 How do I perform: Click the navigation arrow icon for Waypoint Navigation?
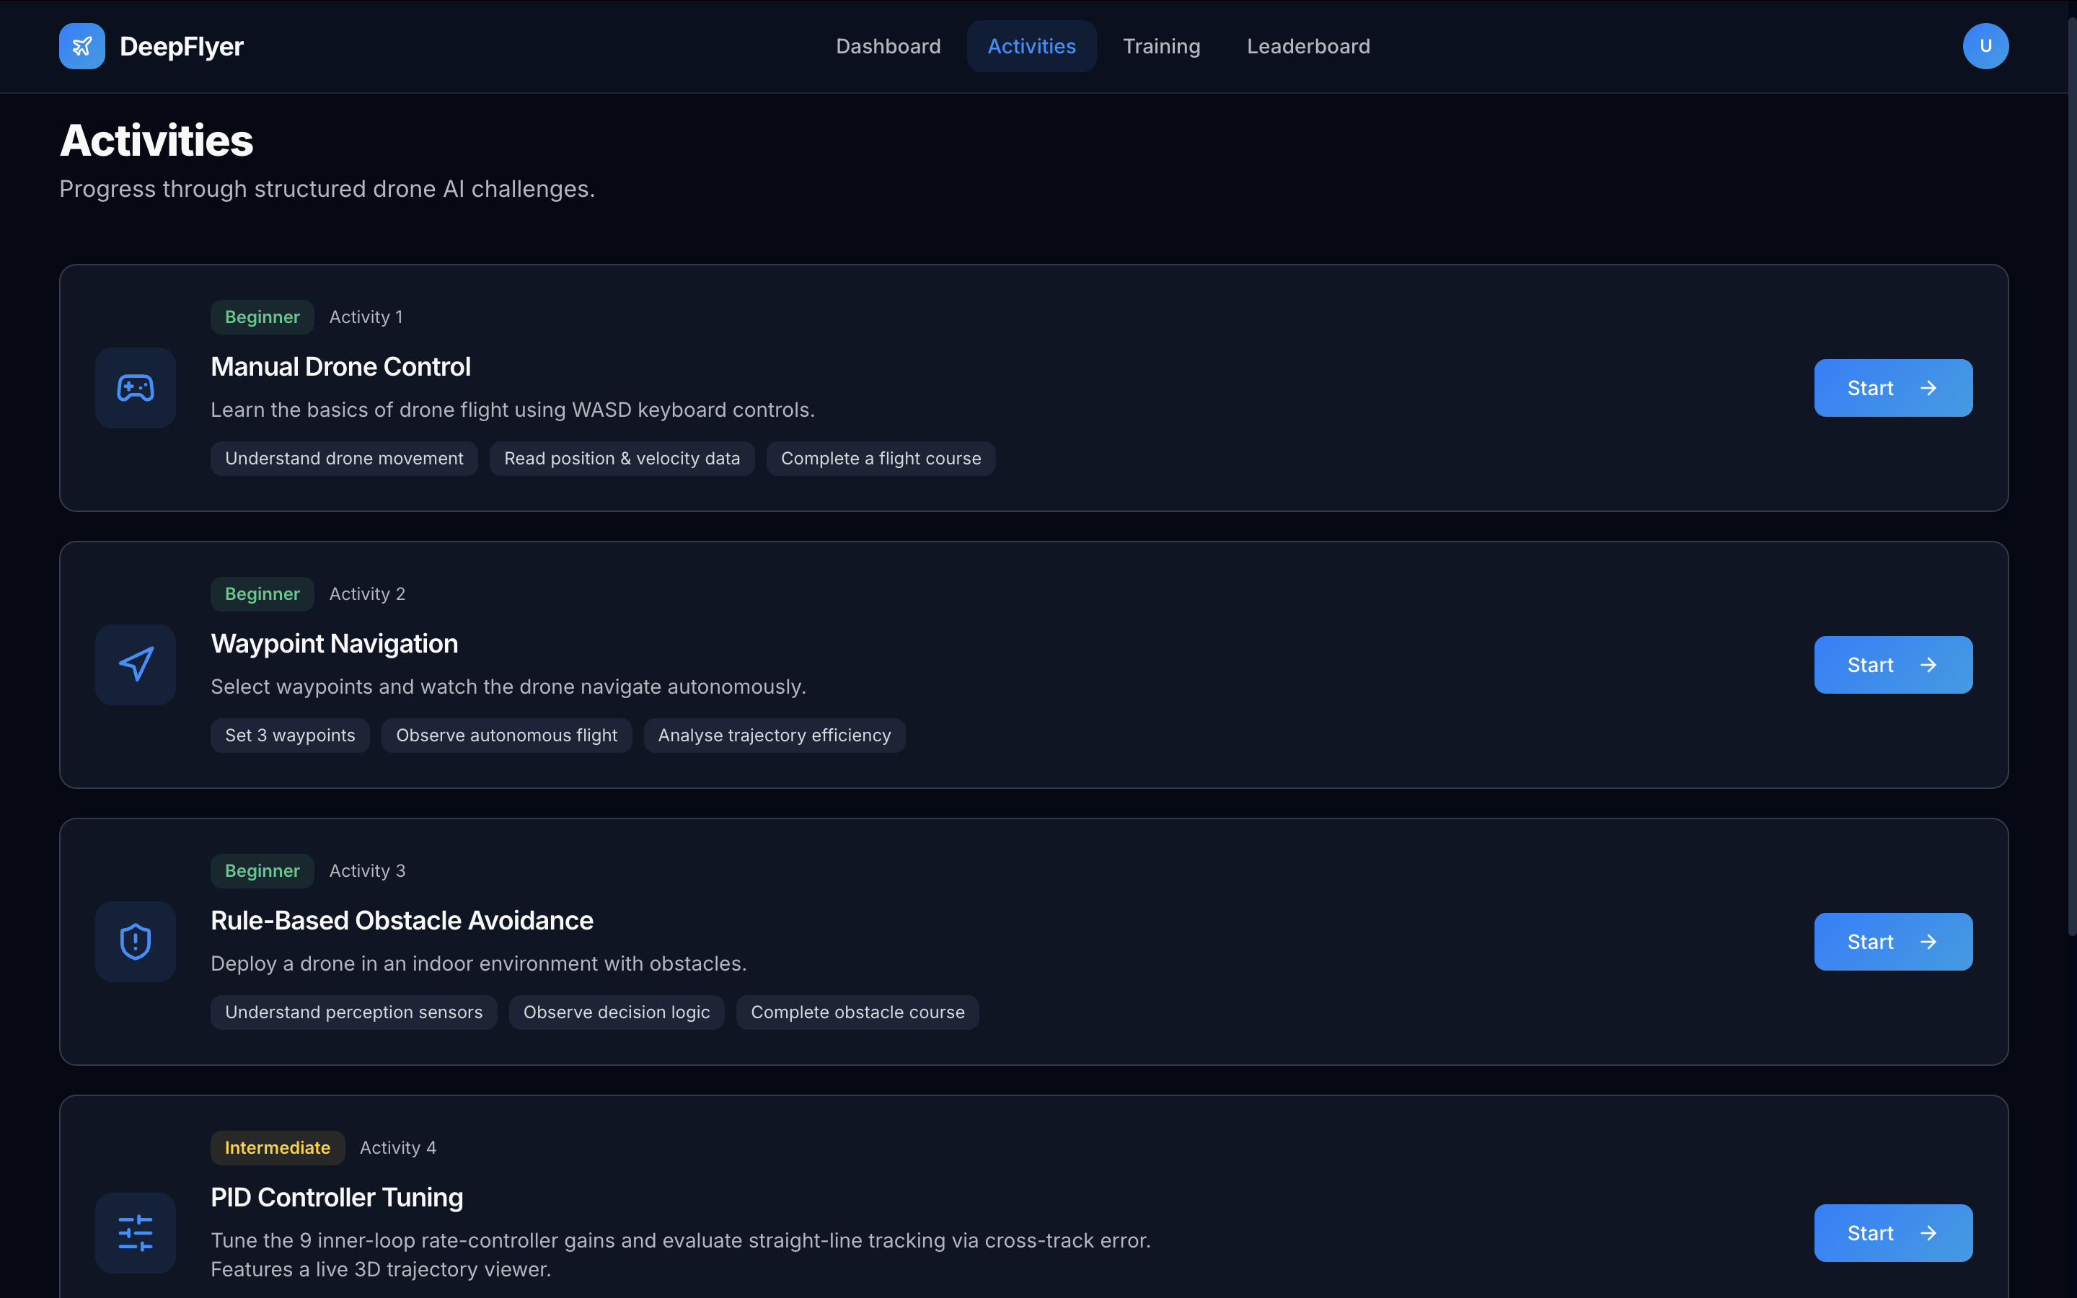coord(136,664)
